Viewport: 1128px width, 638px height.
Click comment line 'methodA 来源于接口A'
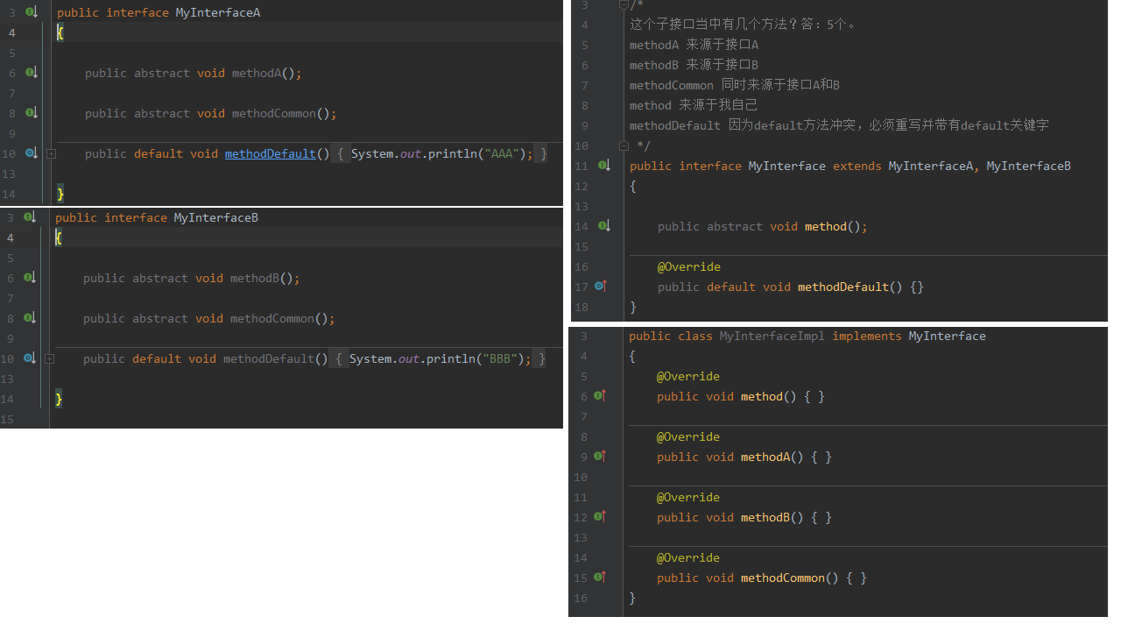click(x=694, y=45)
